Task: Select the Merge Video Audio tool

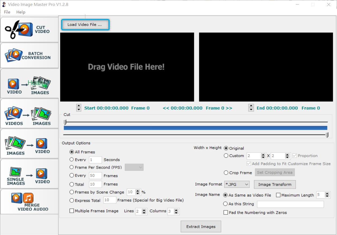Action: (29, 202)
